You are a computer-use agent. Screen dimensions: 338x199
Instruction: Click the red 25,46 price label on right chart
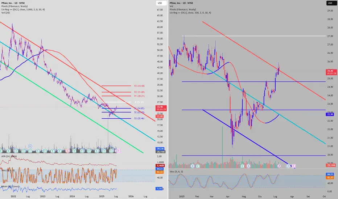pos(331,72)
